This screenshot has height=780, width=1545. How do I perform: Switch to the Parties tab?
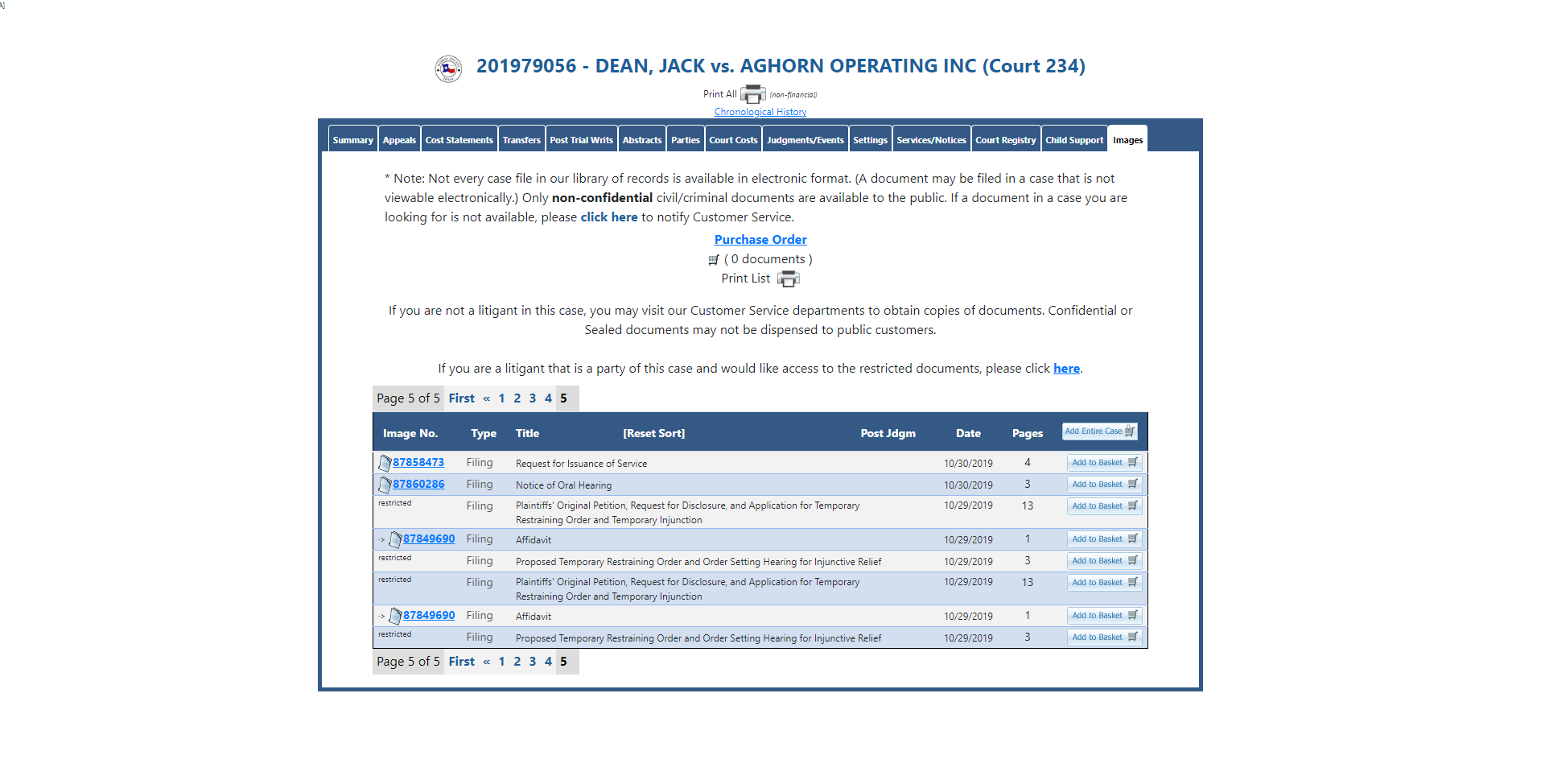tap(686, 139)
